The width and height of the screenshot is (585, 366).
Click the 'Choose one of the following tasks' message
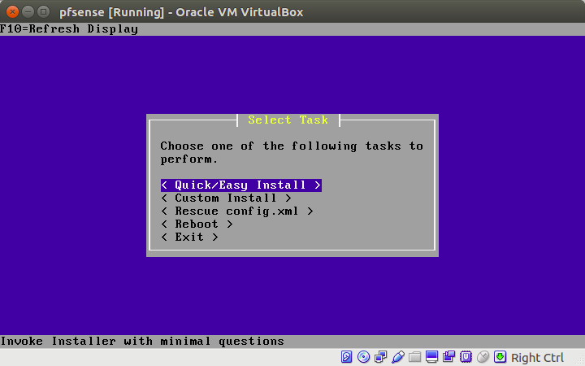click(x=292, y=152)
